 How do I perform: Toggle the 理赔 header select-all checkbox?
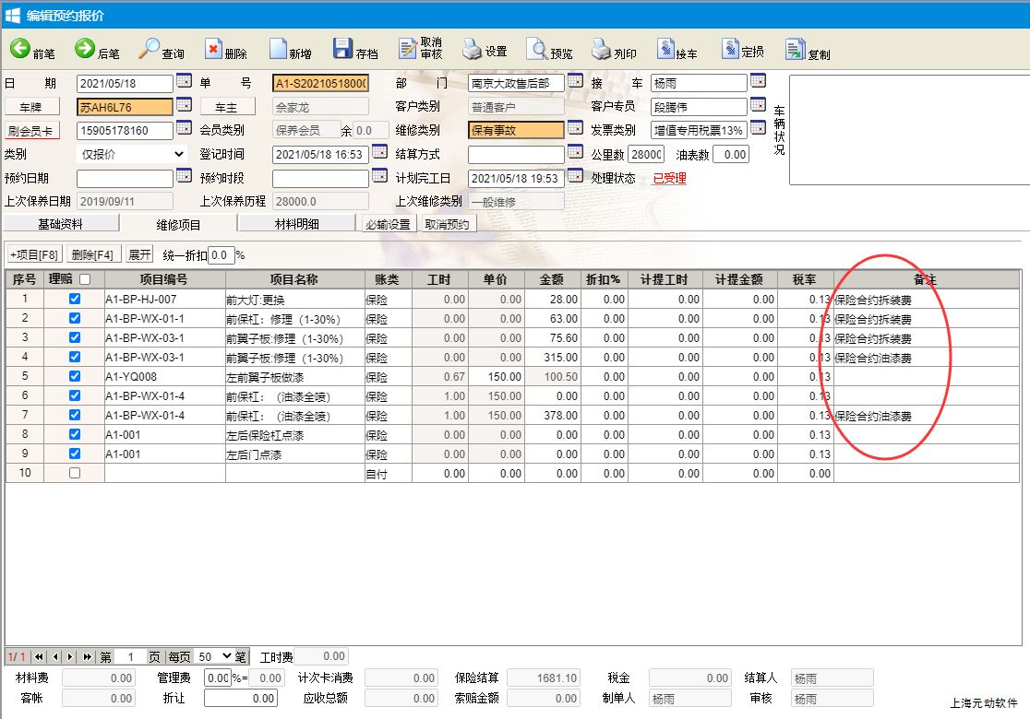85,279
